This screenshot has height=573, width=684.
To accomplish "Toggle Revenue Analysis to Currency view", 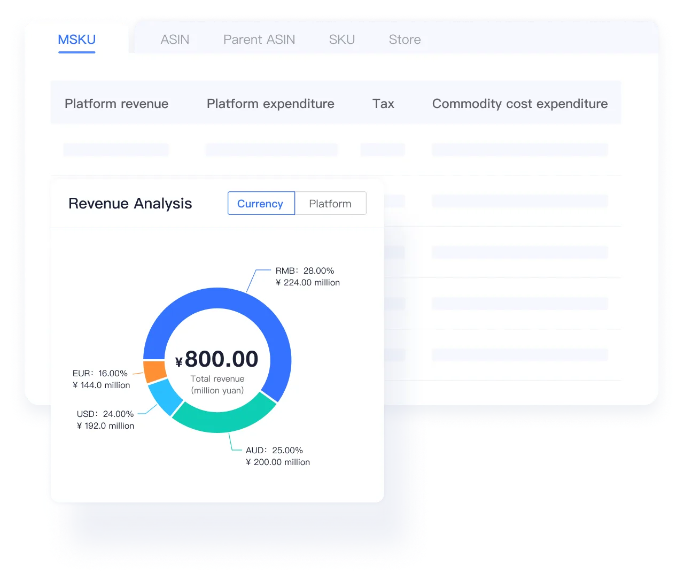I will click(260, 204).
